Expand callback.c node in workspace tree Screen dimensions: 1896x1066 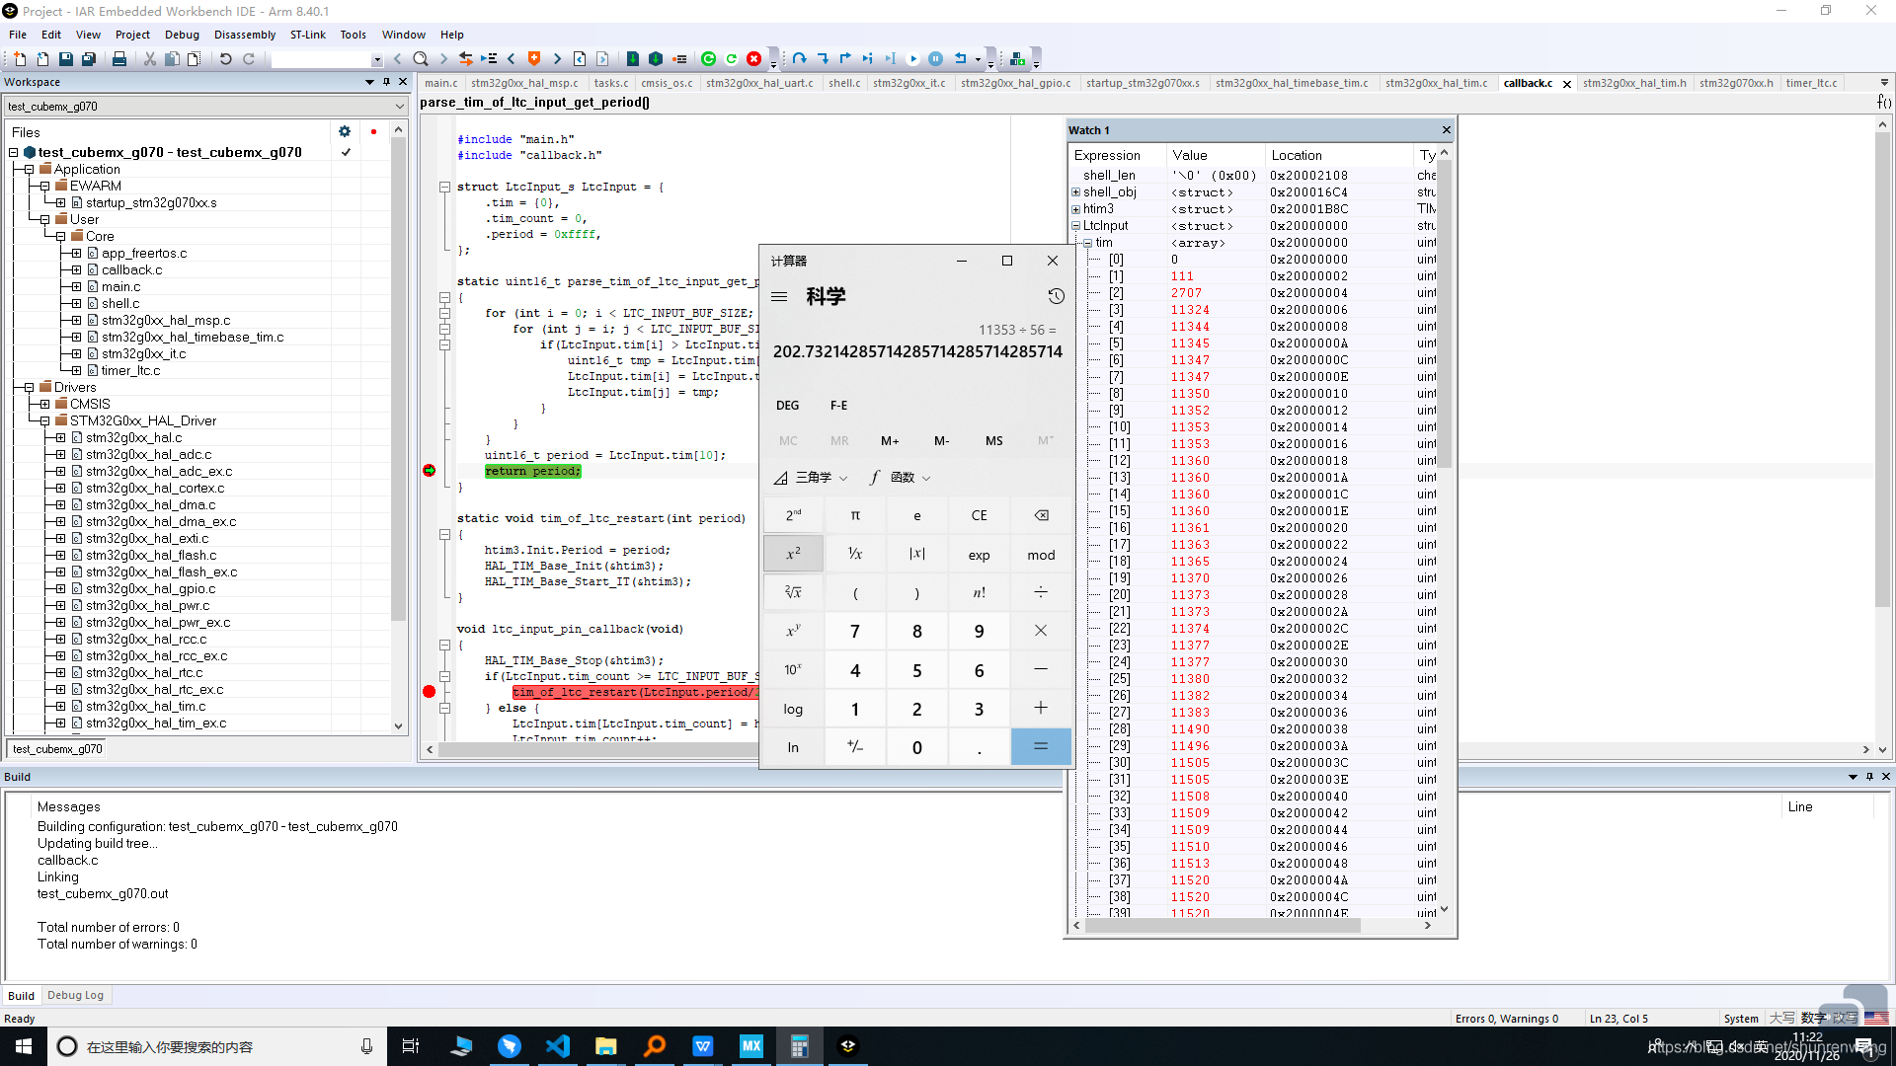click(x=77, y=270)
